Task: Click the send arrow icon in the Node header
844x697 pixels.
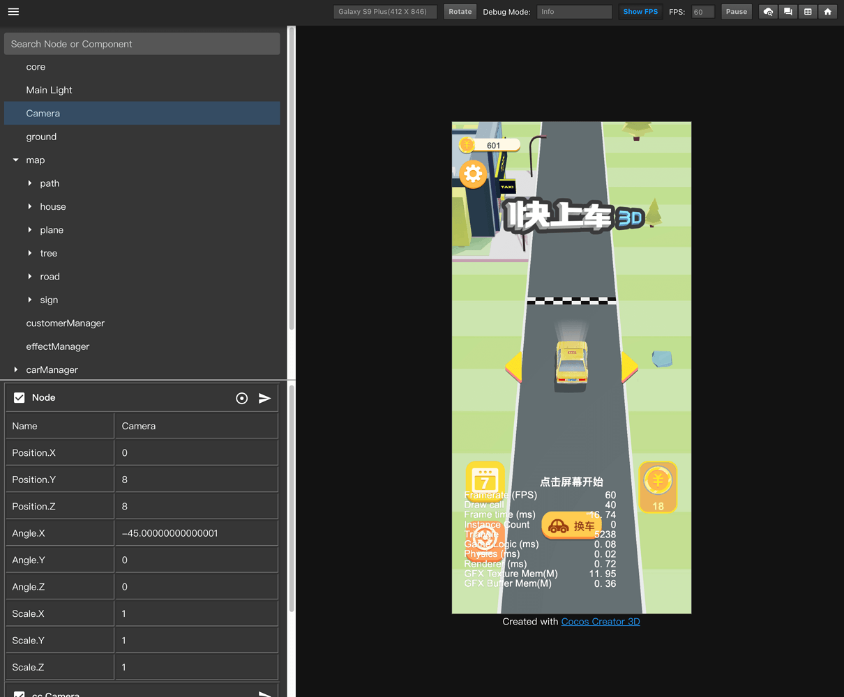Action: coord(264,398)
